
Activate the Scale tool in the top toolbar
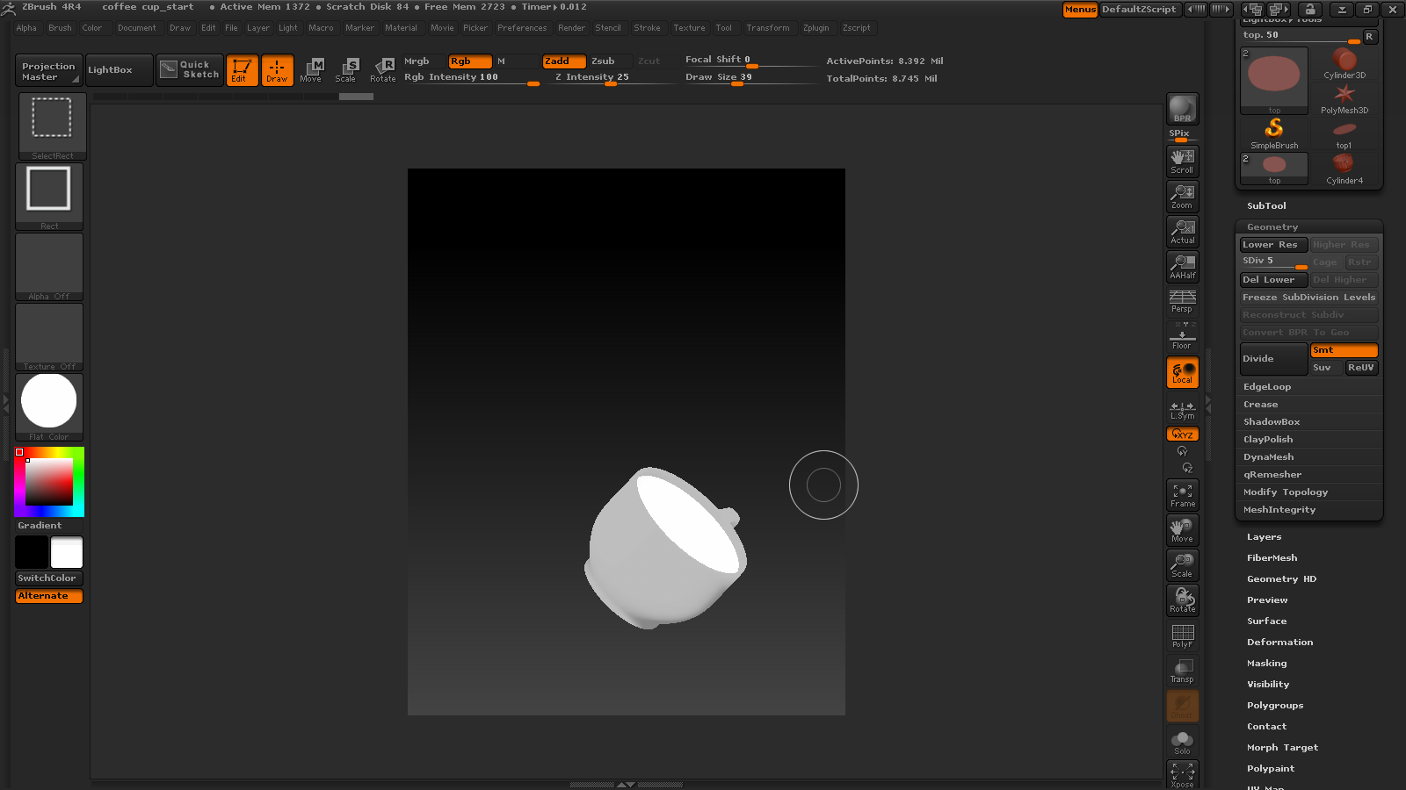348,70
